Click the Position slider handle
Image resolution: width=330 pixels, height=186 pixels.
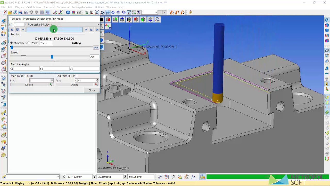pyautogui.click(x=11, y=48)
